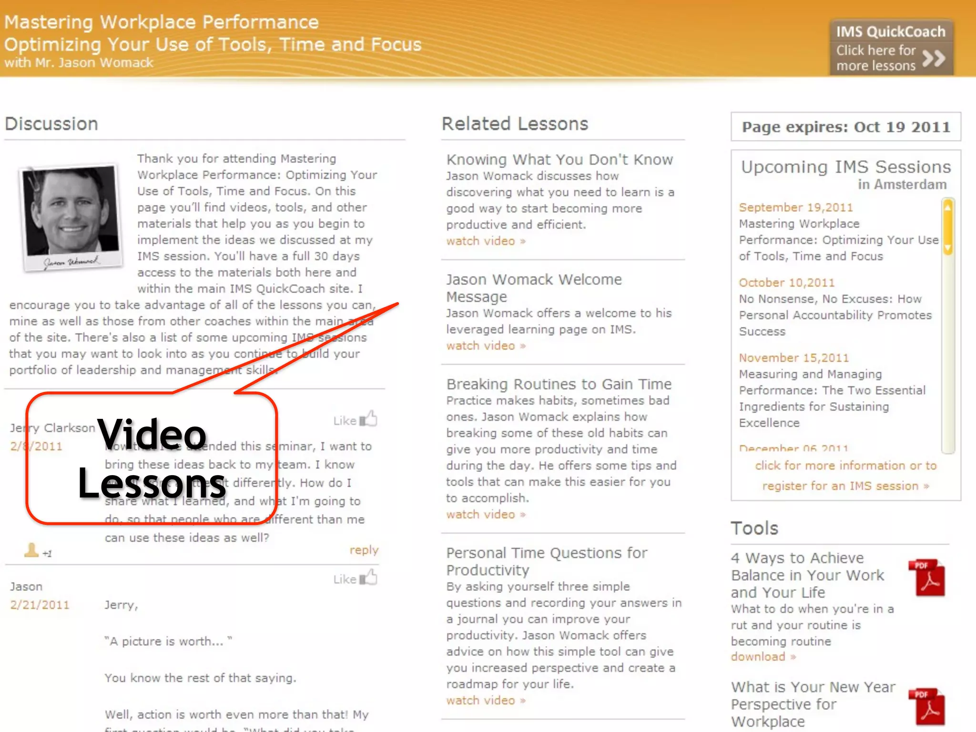The image size is (976, 732).
Task: Open 4 Ways to Achieve Balance title
Action: coord(808,575)
